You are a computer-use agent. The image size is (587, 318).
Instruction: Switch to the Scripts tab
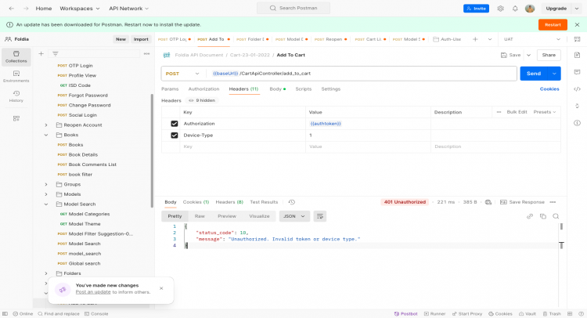(303, 89)
